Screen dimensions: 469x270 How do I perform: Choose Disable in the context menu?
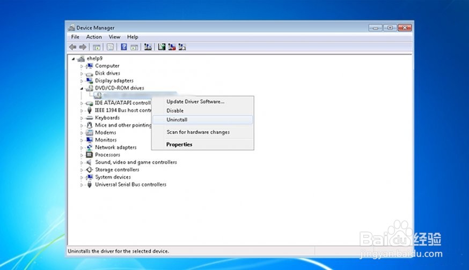click(203, 110)
